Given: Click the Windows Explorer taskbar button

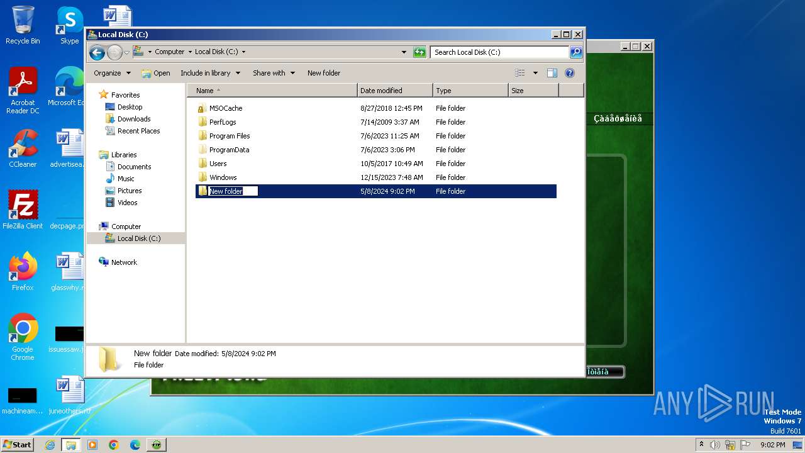Looking at the screenshot, I should pos(71,445).
